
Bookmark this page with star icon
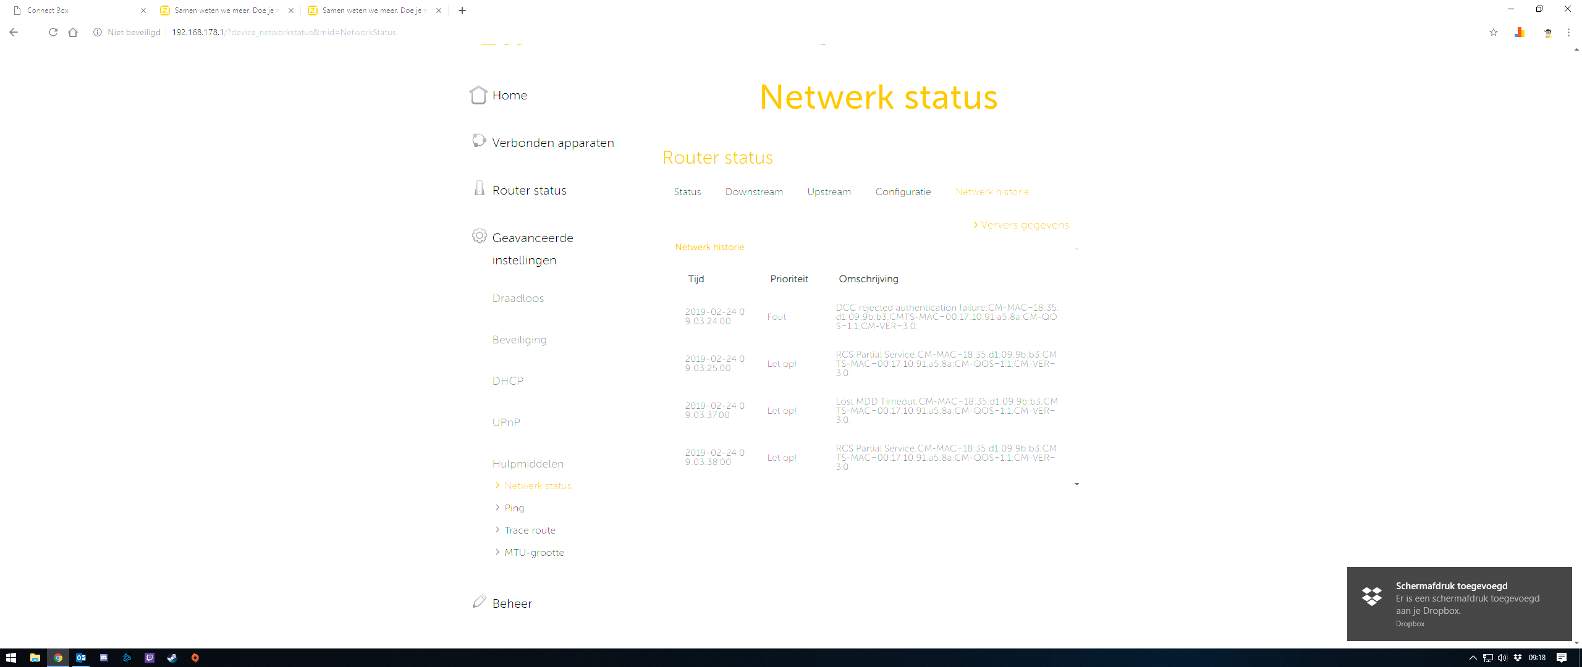click(1494, 33)
